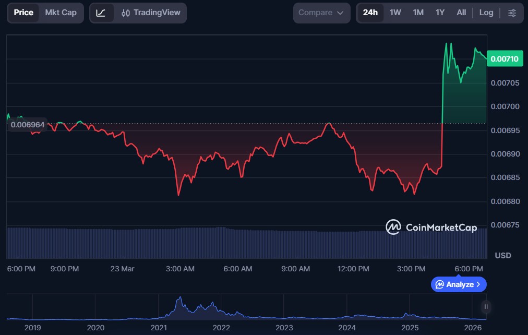This screenshot has width=528, height=335.
Task: Expand the Compare dropdown
Action: coord(321,13)
